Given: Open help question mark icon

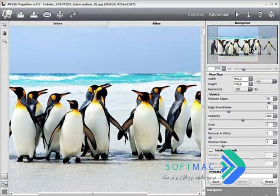Looking at the screenshot, I should [260, 14].
